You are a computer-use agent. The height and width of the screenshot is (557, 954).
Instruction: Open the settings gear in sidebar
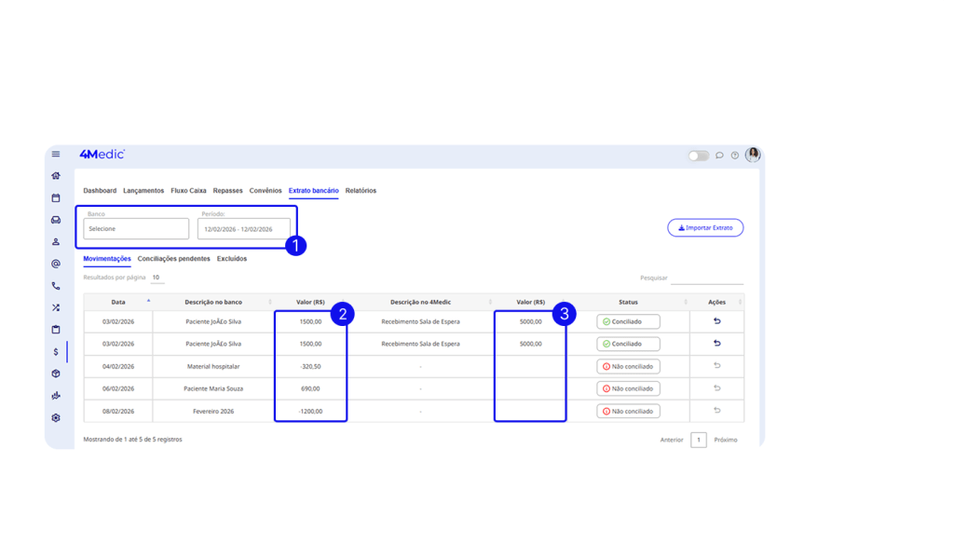56,417
